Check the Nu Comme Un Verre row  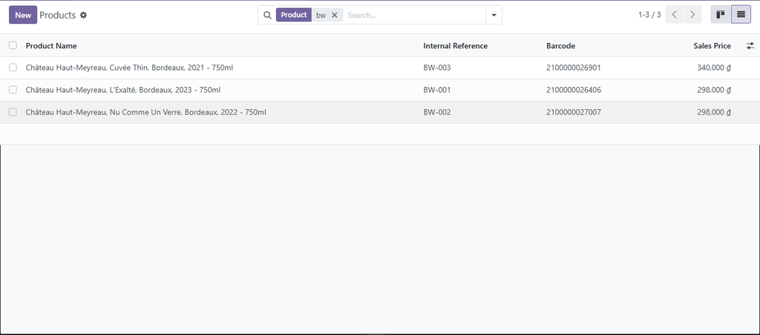point(13,112)
